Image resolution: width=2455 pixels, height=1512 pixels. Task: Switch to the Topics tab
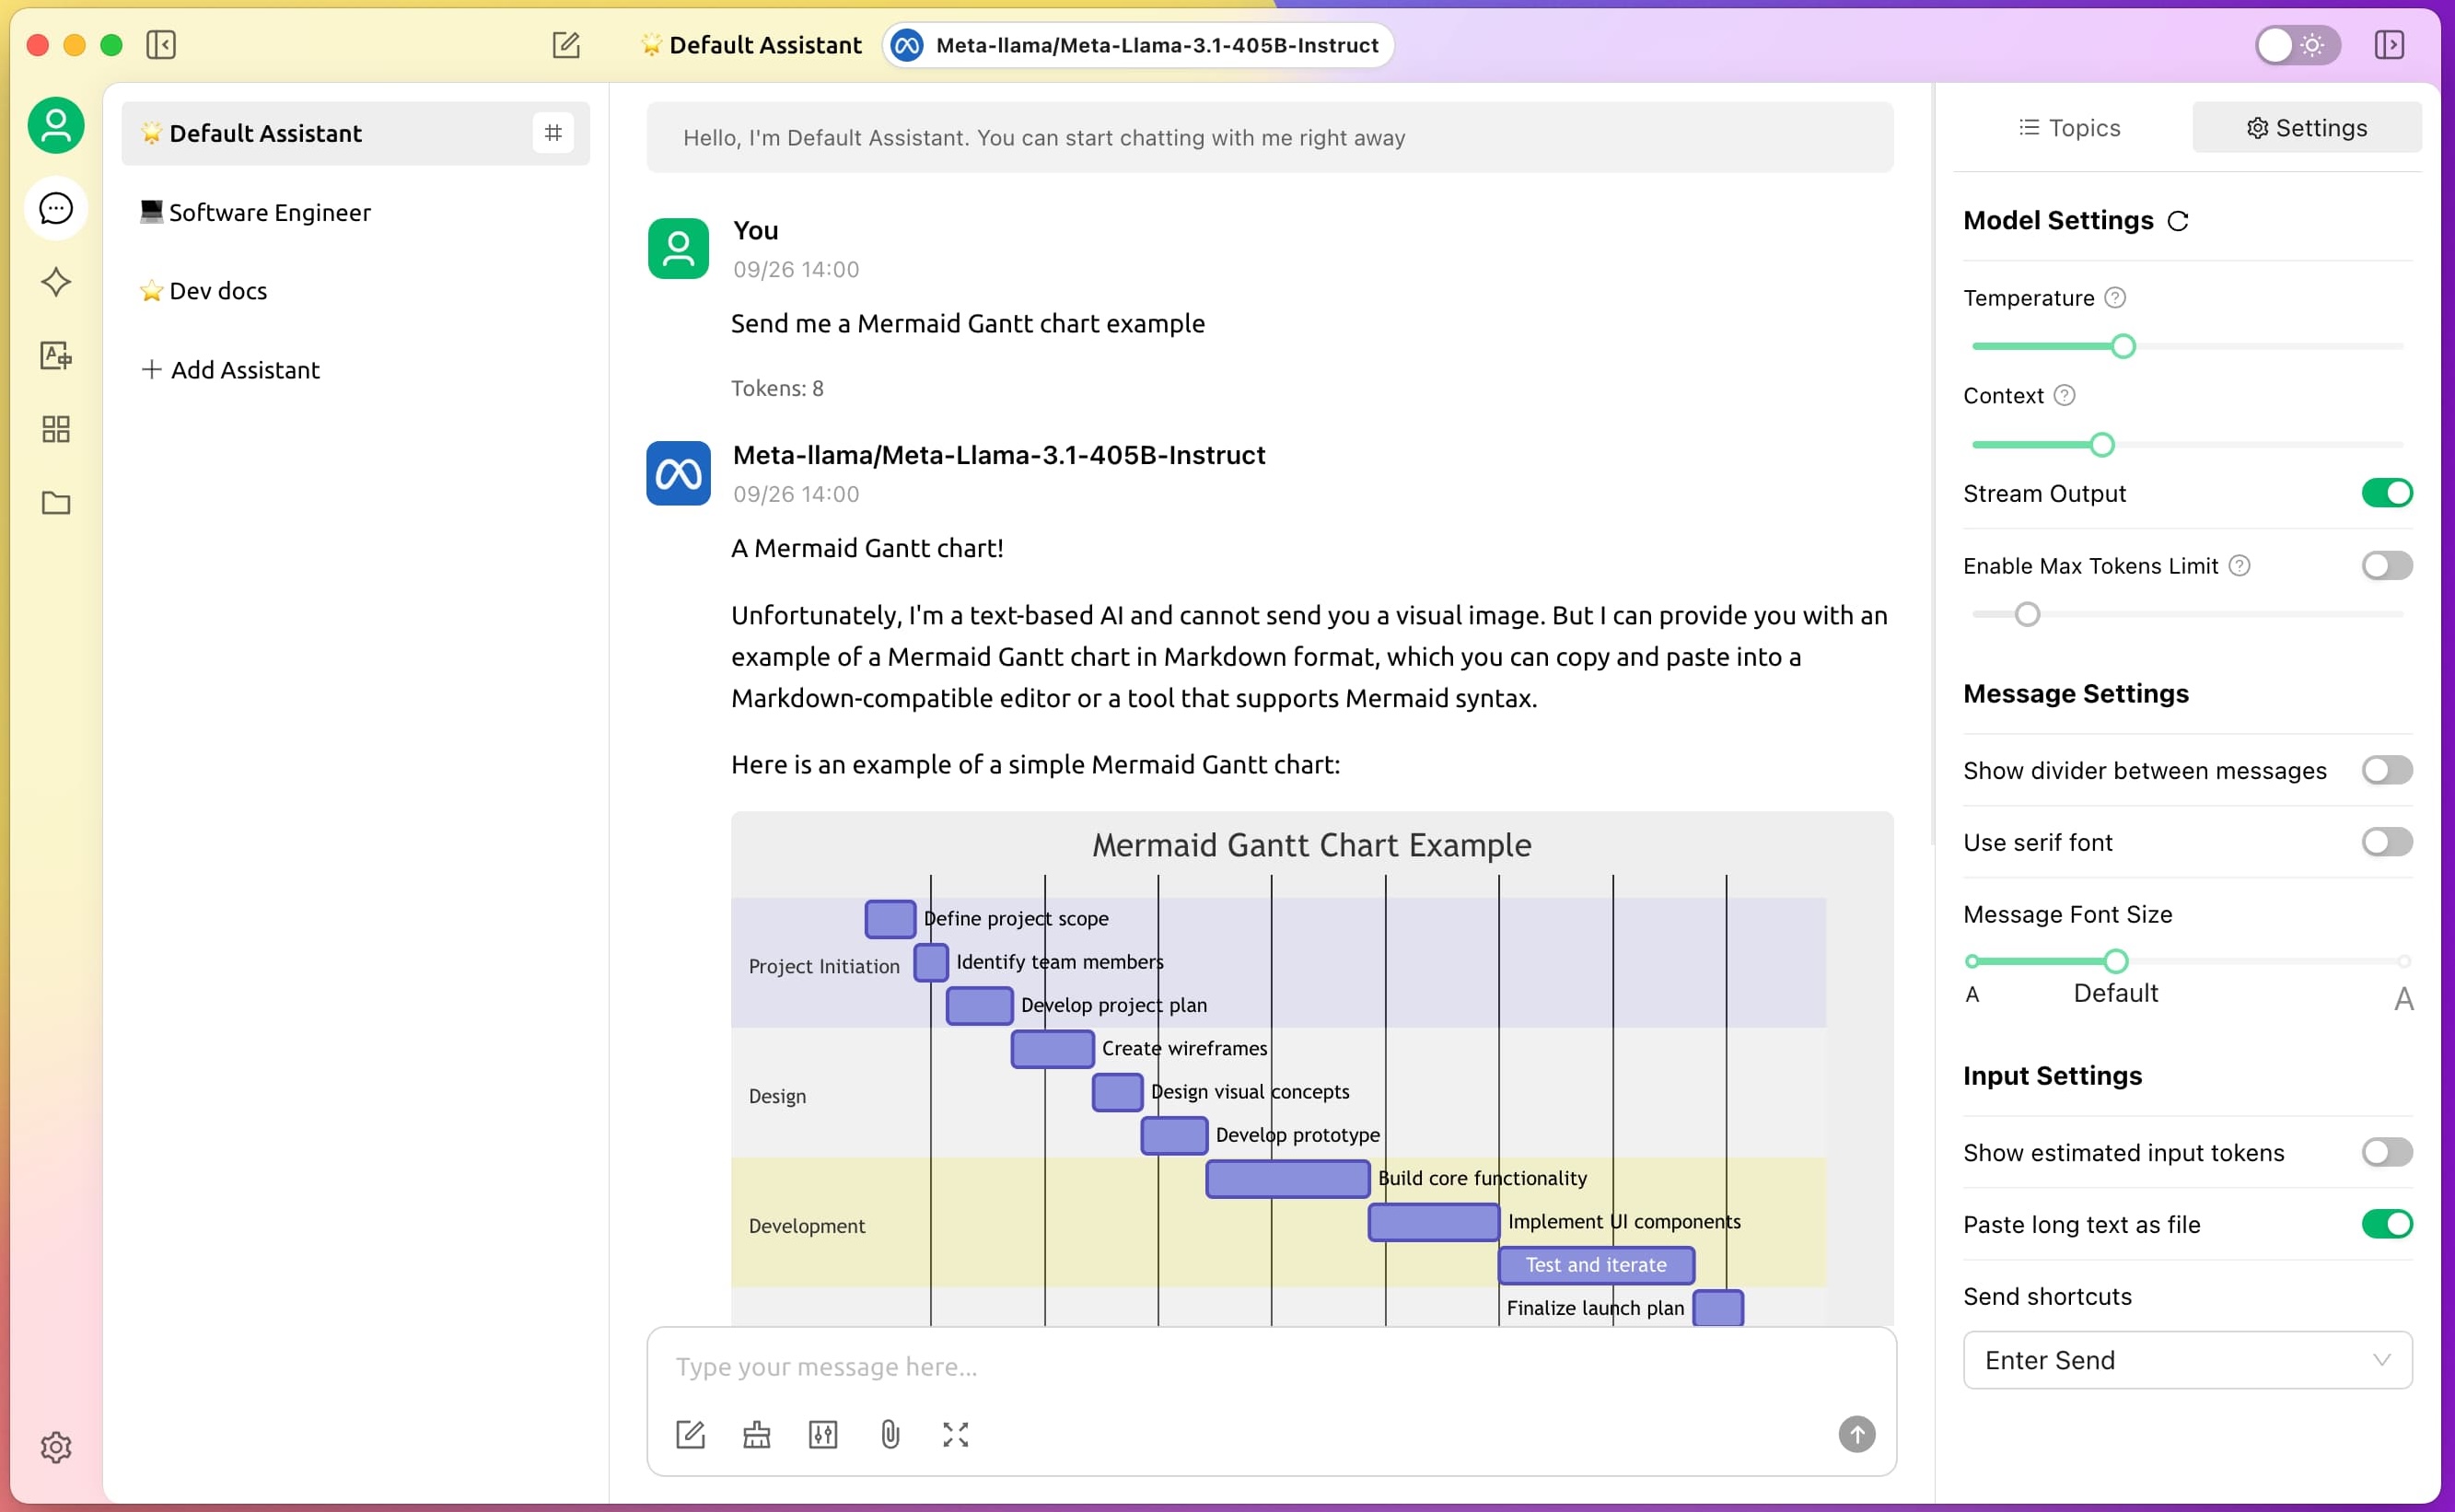click(x=2069, y=128)
